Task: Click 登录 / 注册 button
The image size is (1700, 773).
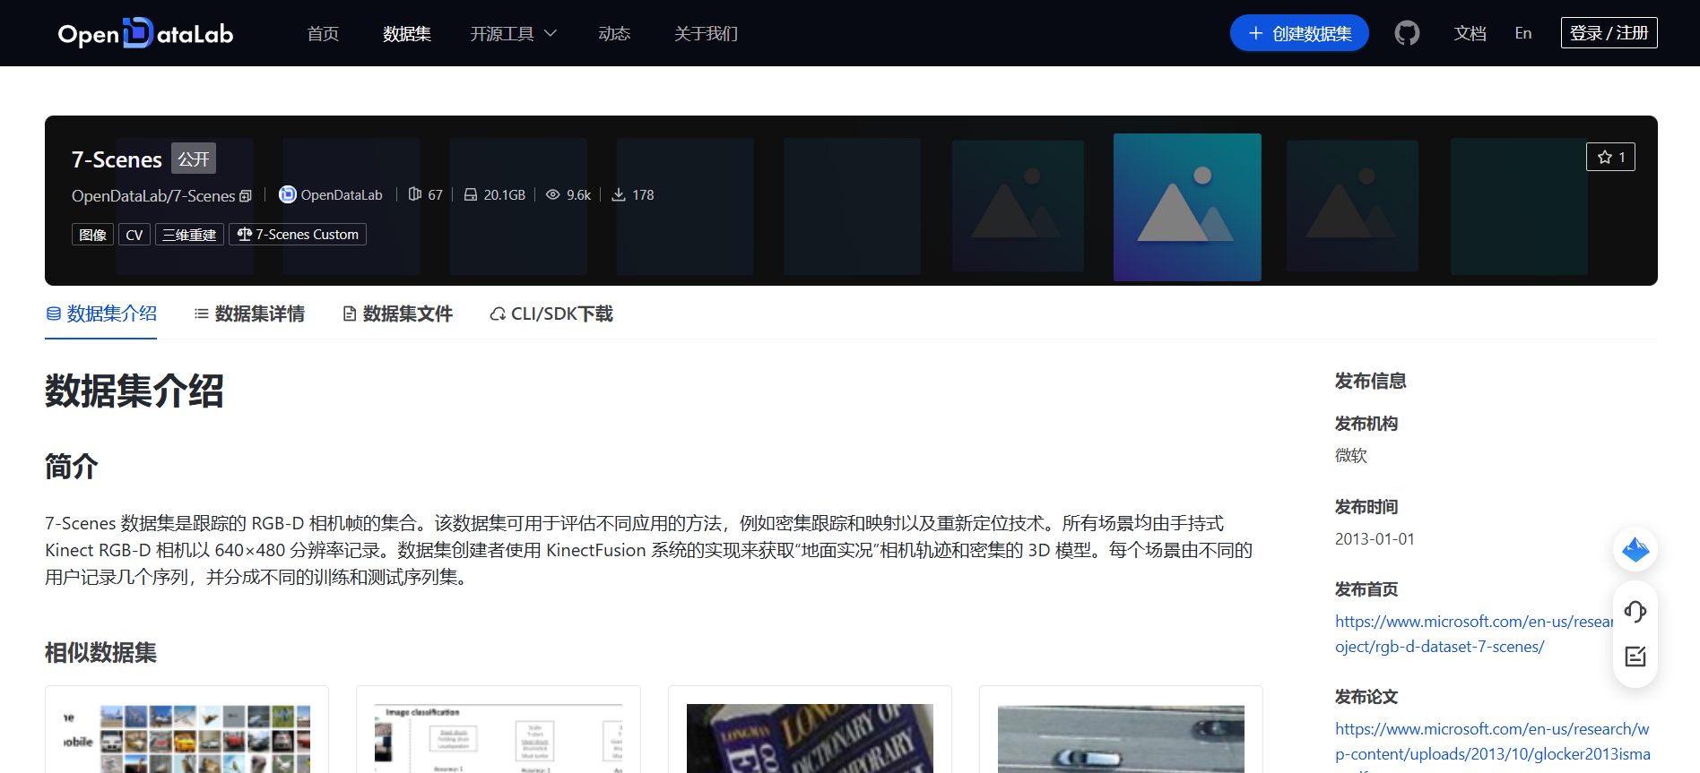Action: 1609,33
